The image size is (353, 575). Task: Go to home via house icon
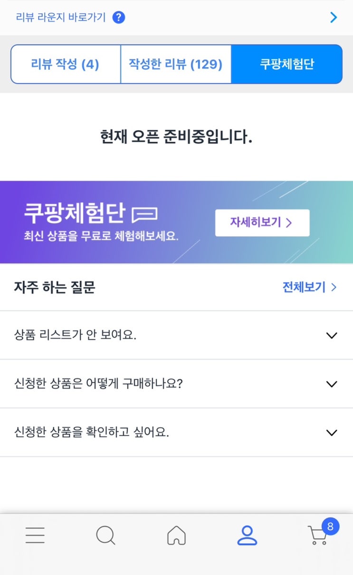pos(176,536)
